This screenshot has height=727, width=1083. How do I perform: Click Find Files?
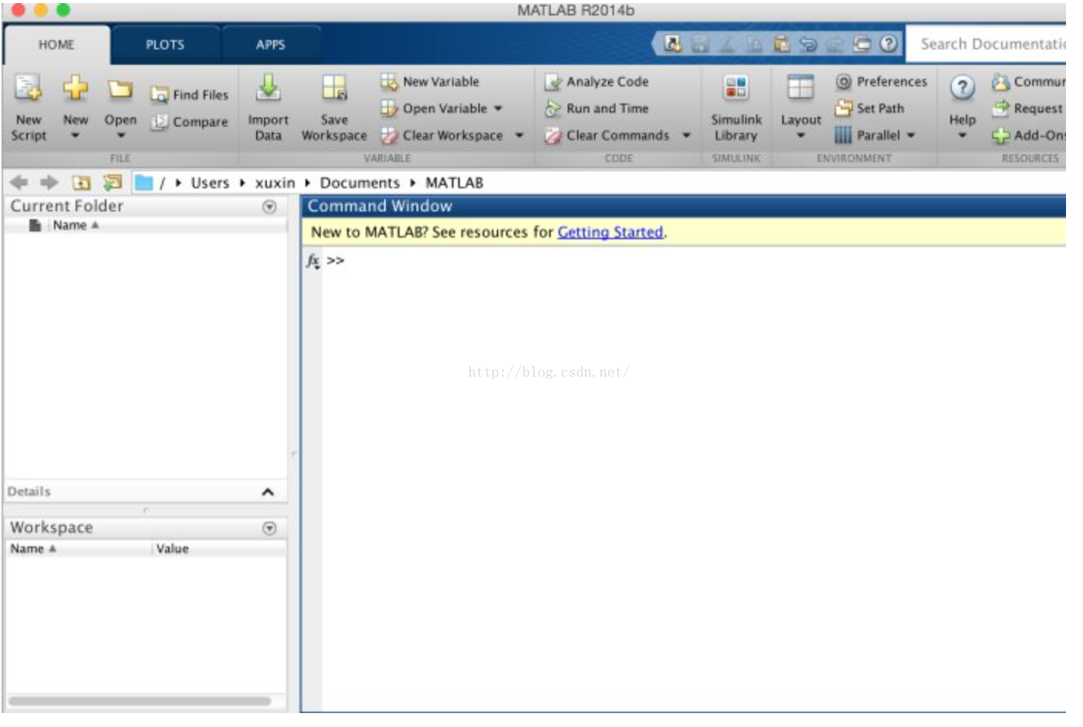(x=190, y=95)
